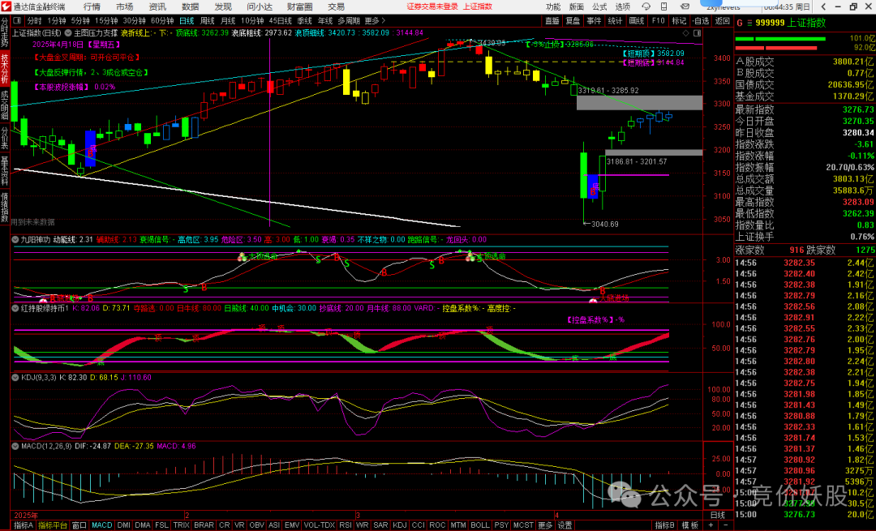Switch to the 5分钟 period tab
Image resolution: width=876 pixels, height=531 pixels.
click(80, 20)
